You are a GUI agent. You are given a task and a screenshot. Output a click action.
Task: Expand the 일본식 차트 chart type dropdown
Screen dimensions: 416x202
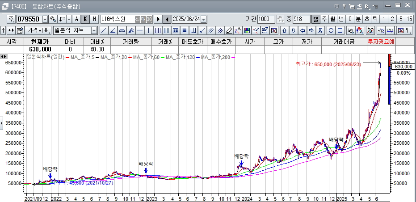[x=94, y=30]
